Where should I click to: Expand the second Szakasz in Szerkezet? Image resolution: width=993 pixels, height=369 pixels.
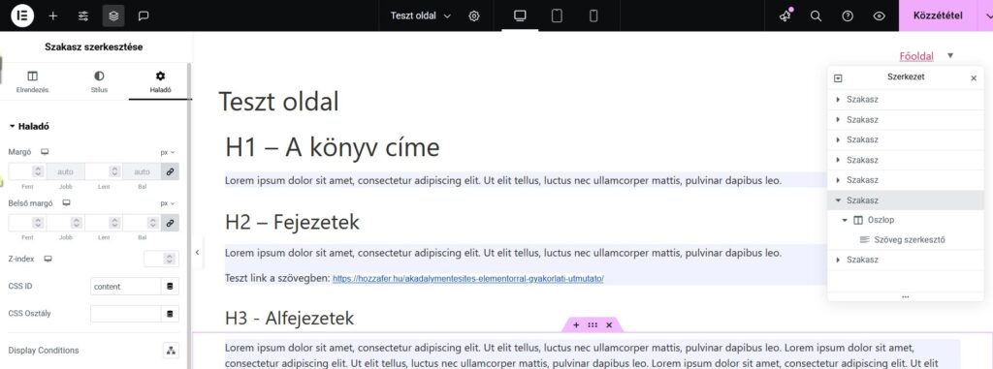pos(838,120)
